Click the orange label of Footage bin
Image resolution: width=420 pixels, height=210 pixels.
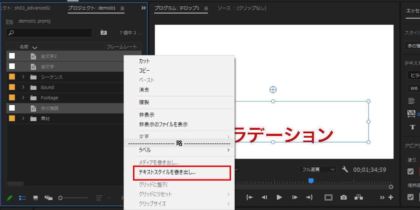[12, 98]
